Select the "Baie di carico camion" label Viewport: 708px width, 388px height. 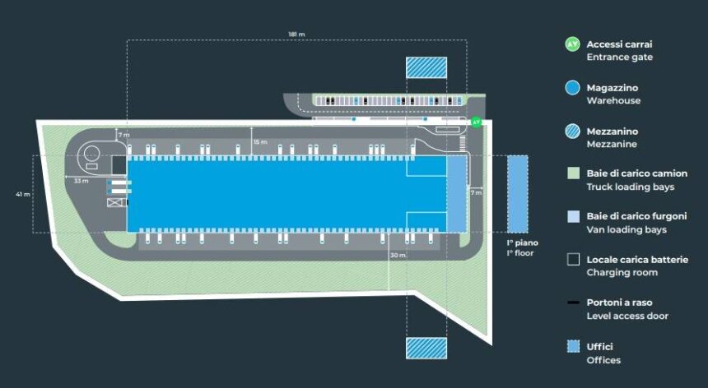(636, 174)
